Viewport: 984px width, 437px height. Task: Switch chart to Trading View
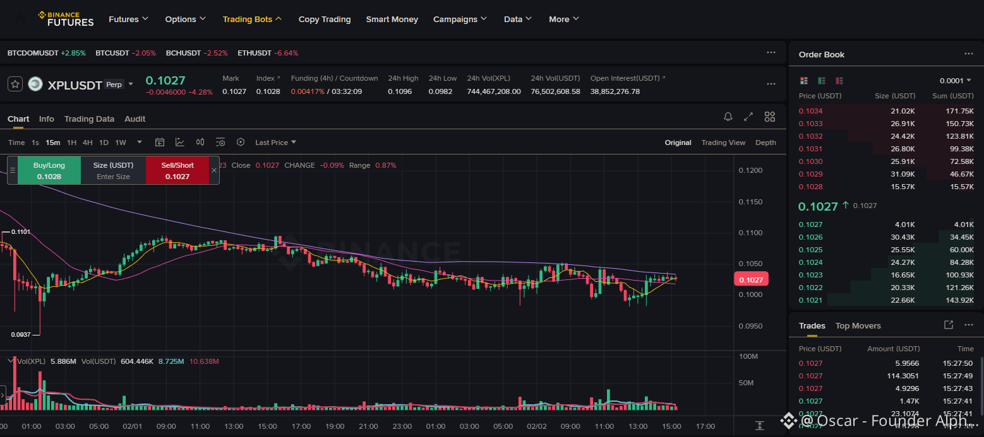click(723, 143)
